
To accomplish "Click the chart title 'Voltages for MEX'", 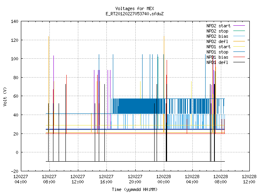I will pyautogui.click(x=135, y=8).
